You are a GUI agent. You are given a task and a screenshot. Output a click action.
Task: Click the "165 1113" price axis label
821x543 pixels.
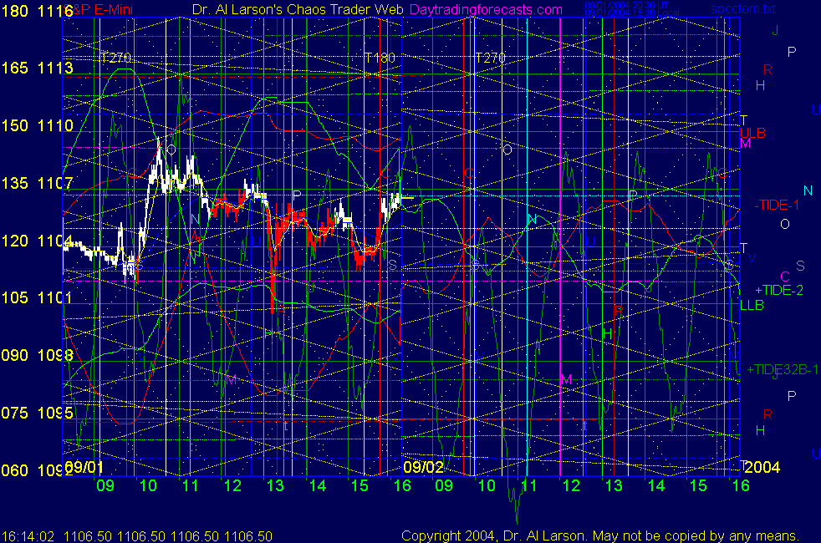[37, 68]
